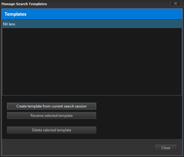
Task: Click the NX lens text label
Action: (9, 24)
